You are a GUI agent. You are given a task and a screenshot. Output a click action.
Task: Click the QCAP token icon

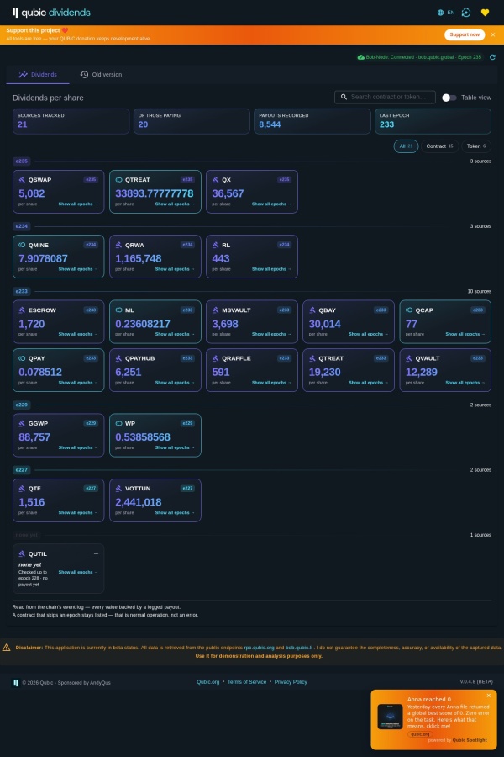pyautogui.click(x=409, y=310)
